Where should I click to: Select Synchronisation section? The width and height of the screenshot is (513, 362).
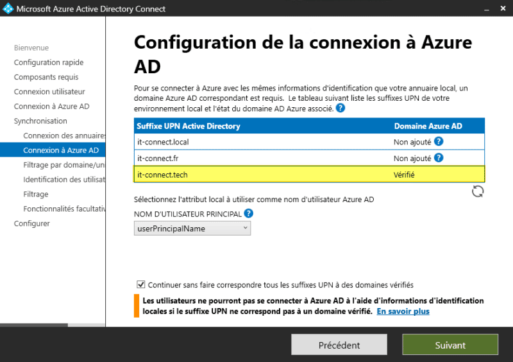[x=40, y=121]
